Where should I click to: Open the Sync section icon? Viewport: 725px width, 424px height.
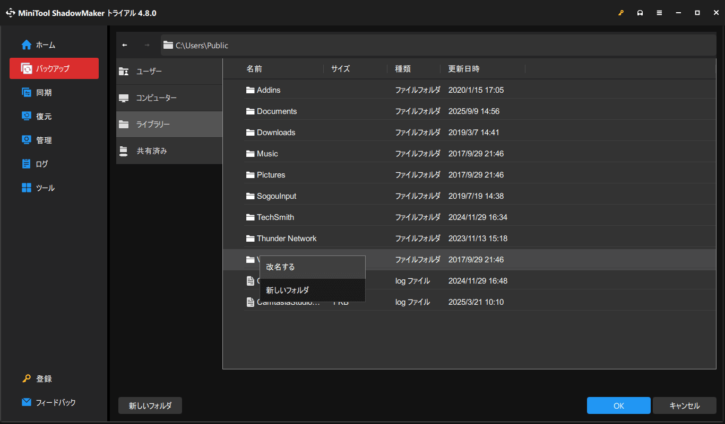click(x=27, y=92)
